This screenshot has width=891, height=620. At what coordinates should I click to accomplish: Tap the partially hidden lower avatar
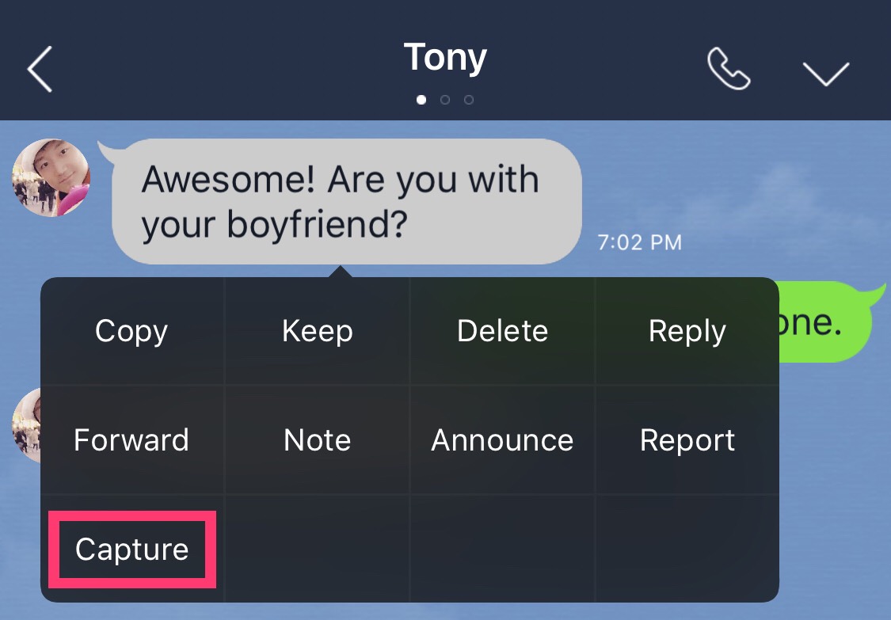pyautogui.click(x=26, y=425)
